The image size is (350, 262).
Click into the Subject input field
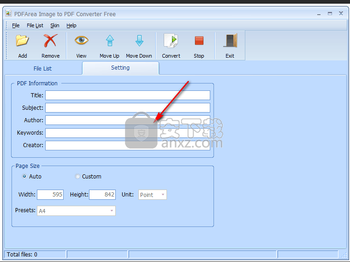click(x=128, y=107)
